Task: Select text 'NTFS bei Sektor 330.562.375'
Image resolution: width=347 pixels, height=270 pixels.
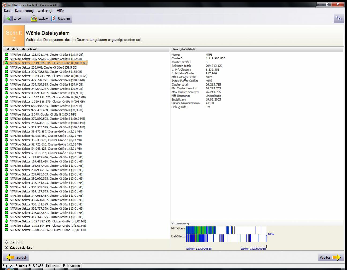Action: (29, 187)
